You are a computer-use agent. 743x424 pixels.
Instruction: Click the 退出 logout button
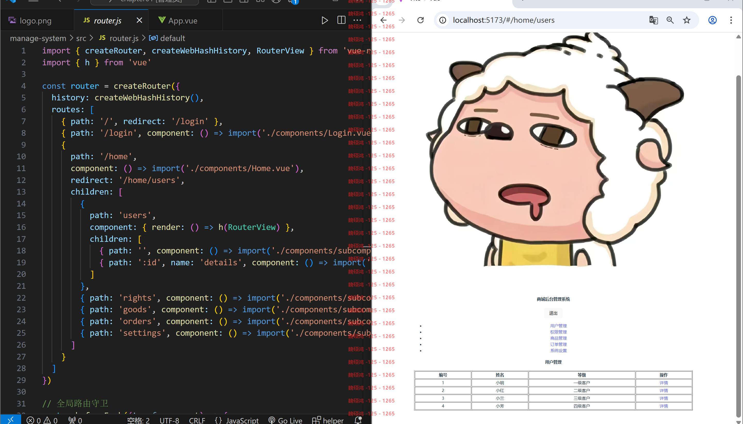tap(553, 313)
